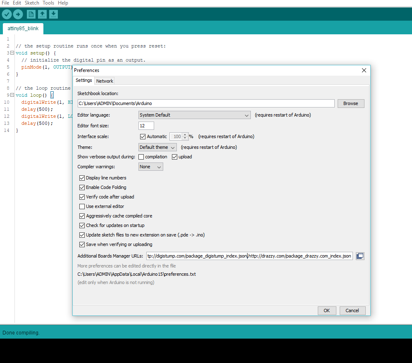Click the Browse button for sketchbook location

(x=351, y=103)
